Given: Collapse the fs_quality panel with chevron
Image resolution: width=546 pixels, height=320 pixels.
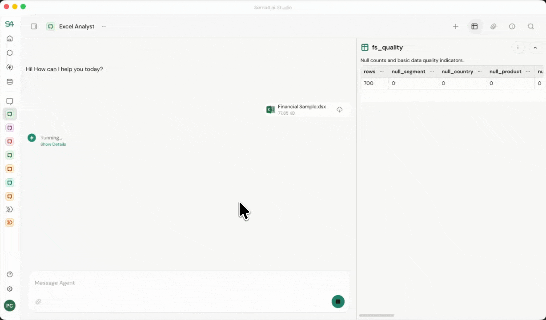Looking at the screenshot, I should [x=535, y=48].
